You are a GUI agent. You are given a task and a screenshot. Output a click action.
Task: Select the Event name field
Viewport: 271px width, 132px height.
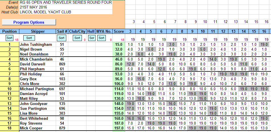tap(66, 3)
